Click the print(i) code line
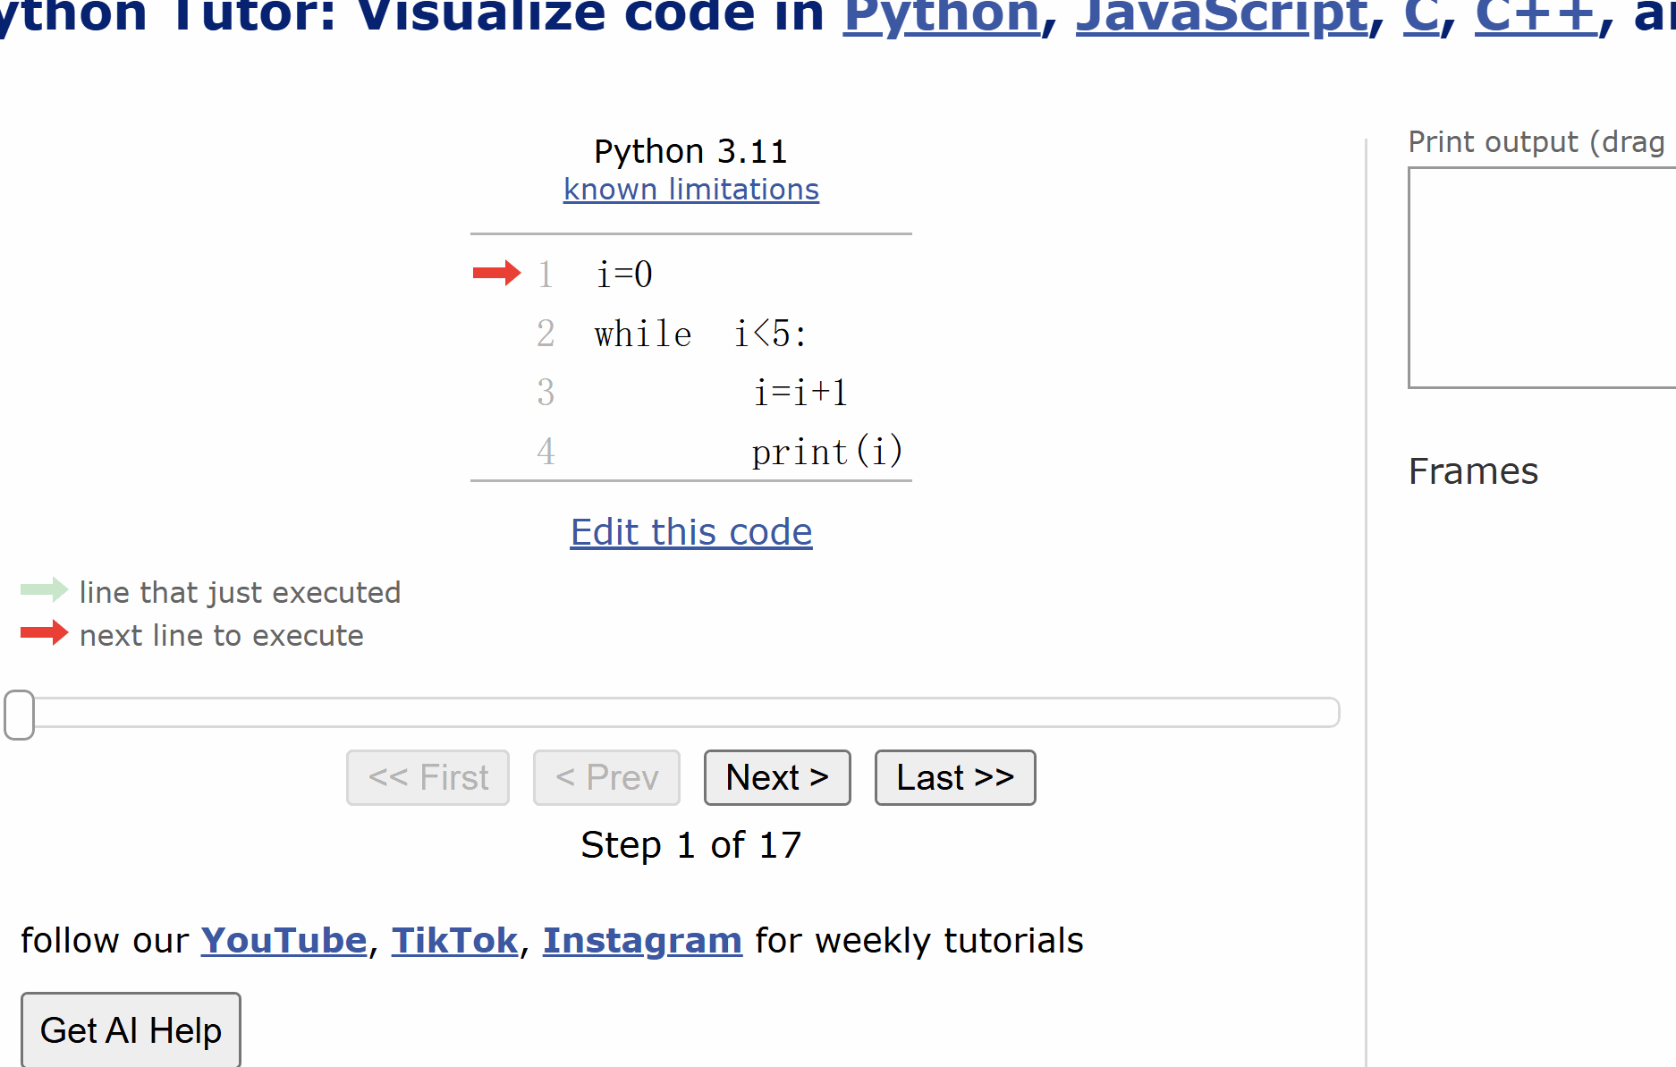Image resolution: width=1676 pixels, height=1067 pixels. coord(826,452)
